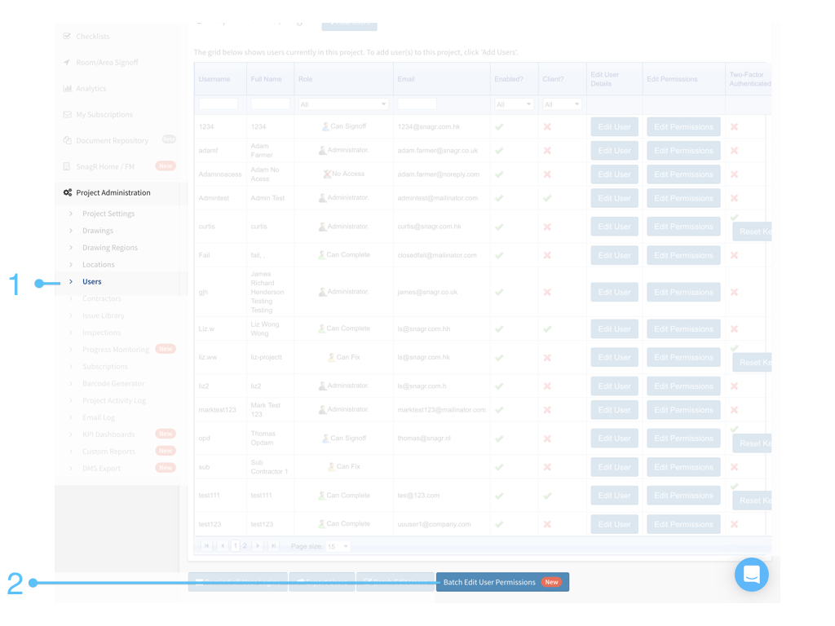
Task: Click Edit User for marktest123
Action: (614, 410)
